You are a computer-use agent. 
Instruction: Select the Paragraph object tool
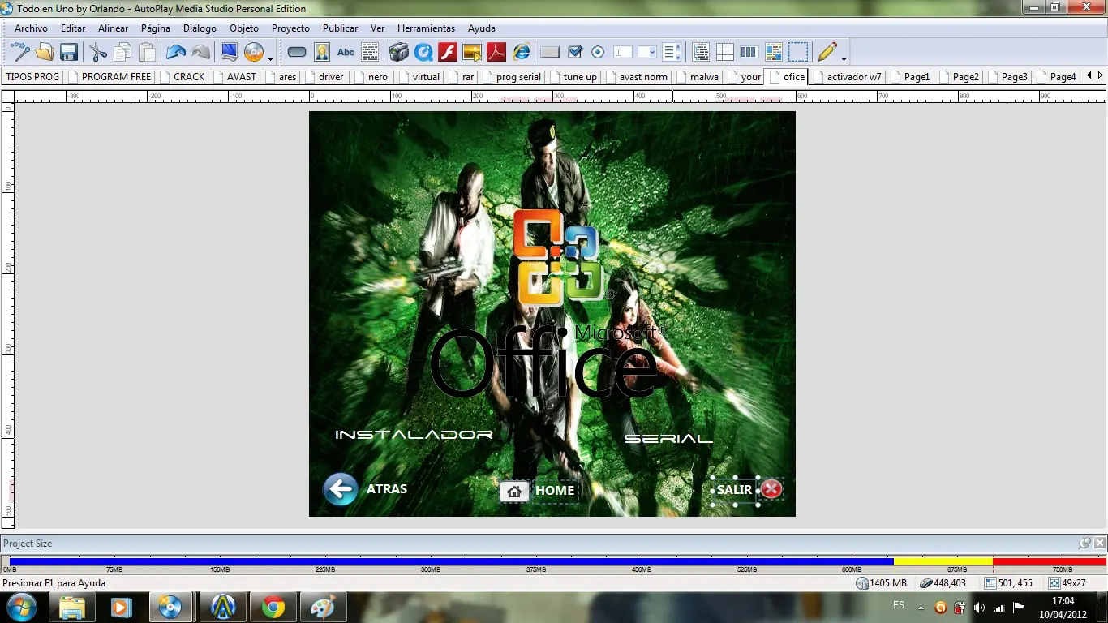370,52
